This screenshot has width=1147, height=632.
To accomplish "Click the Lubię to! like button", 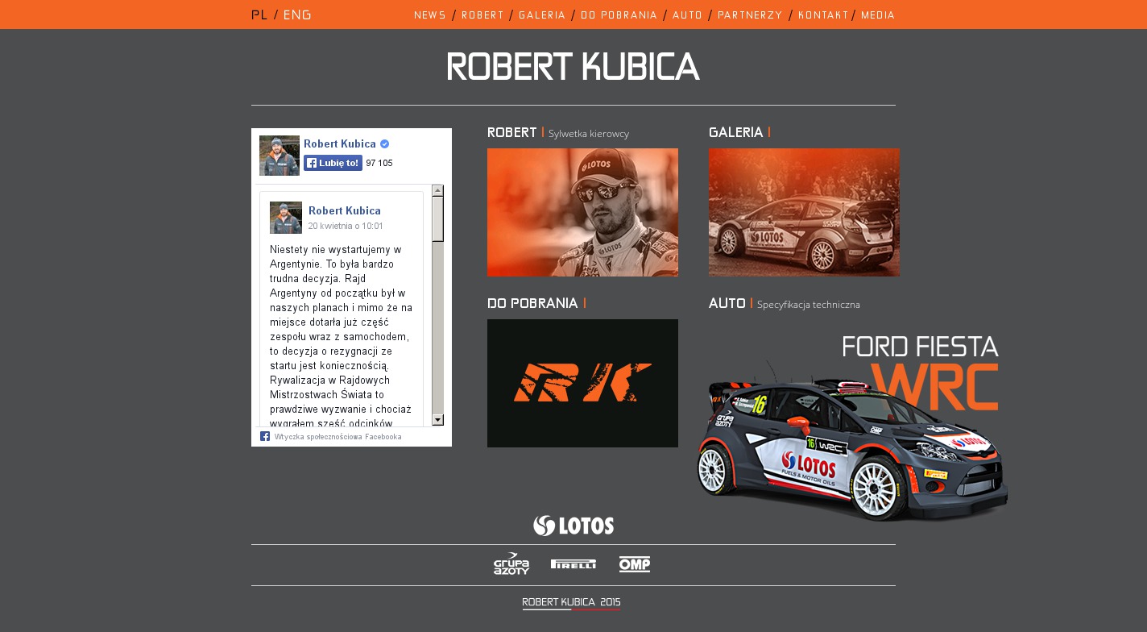I will (333, 163).
